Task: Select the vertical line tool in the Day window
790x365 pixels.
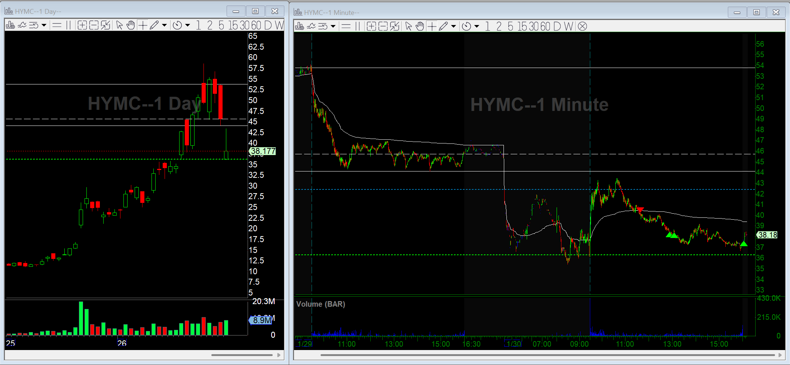Action: click(68, 25)
